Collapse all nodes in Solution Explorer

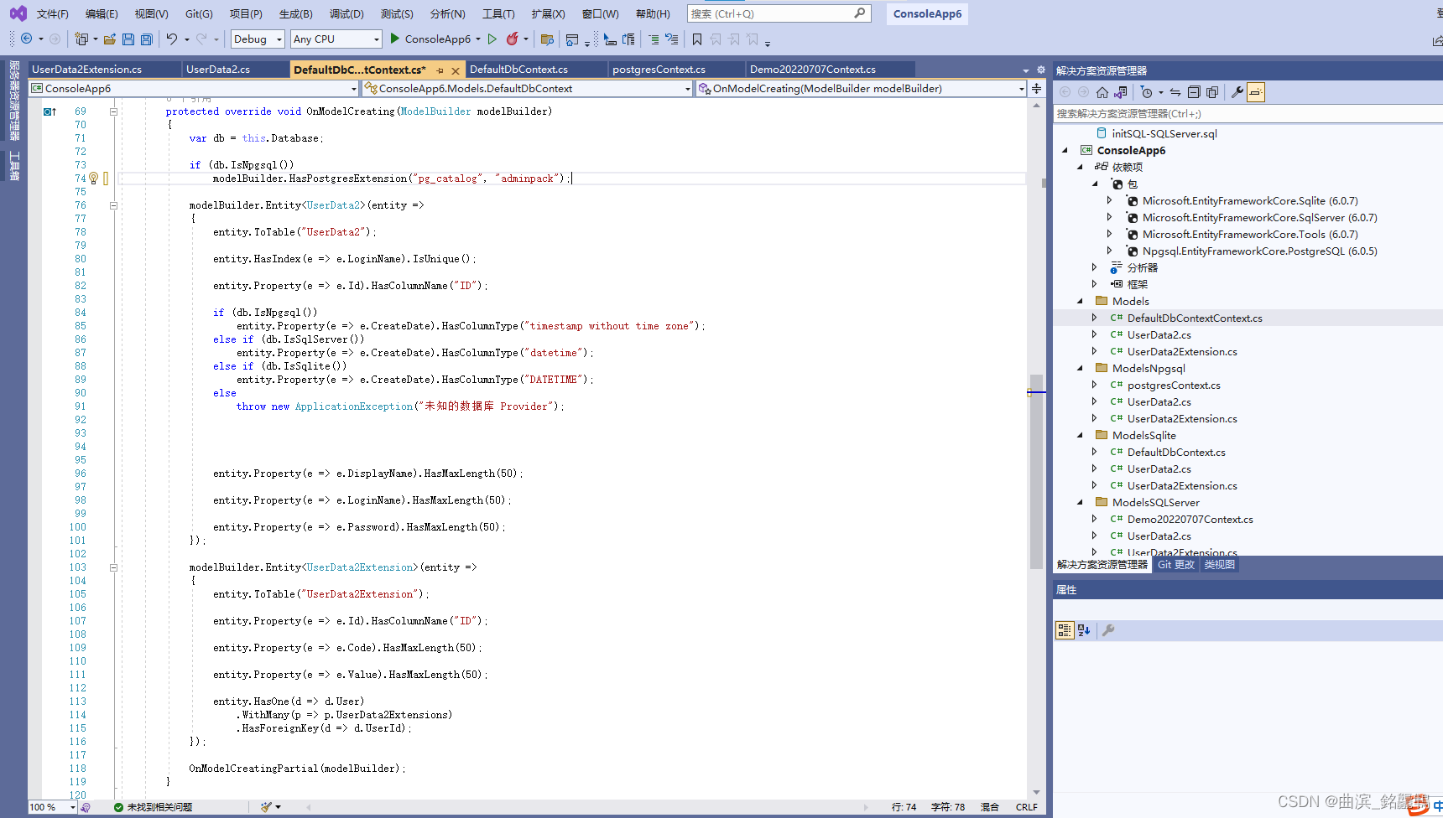pos(1194,92)
